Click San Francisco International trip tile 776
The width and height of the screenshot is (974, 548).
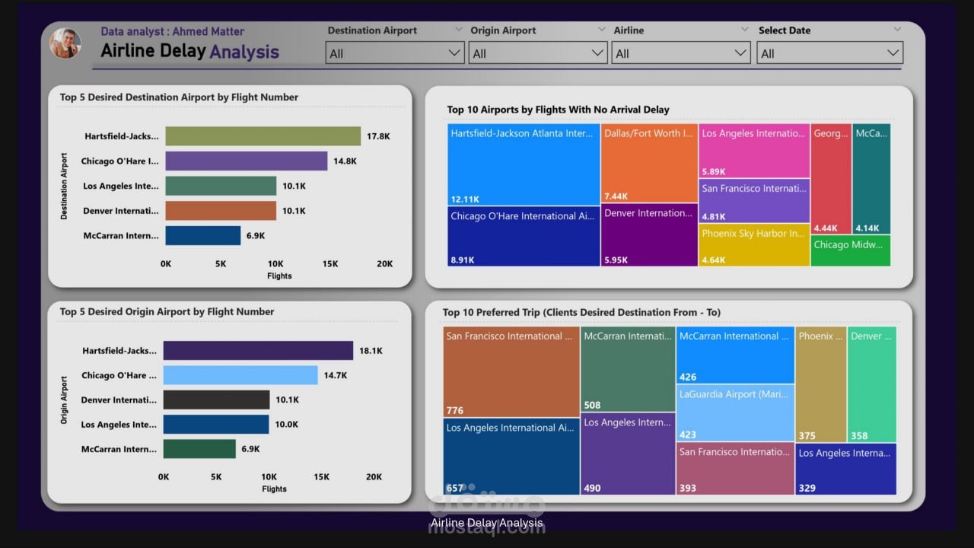511,372
